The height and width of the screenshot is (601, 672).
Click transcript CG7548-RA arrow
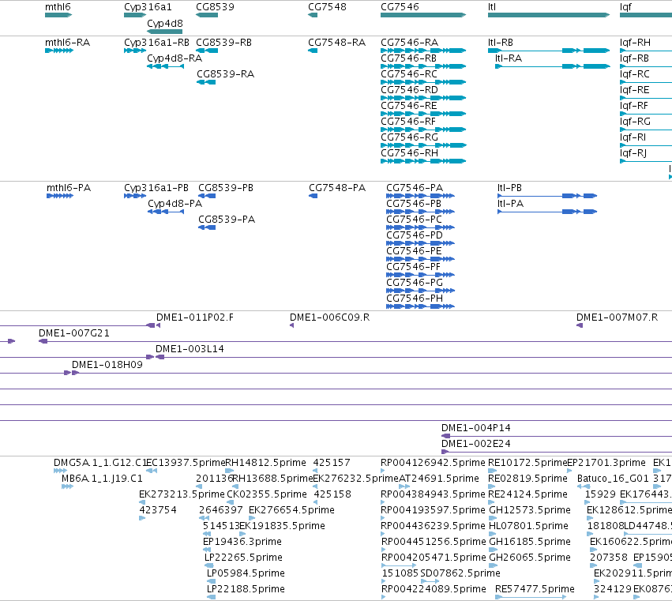(x=313, y=51)
